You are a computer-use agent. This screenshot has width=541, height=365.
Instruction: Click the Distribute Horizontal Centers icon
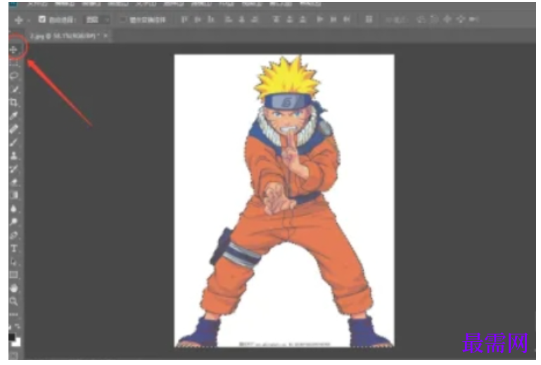[x=333, y=19]
